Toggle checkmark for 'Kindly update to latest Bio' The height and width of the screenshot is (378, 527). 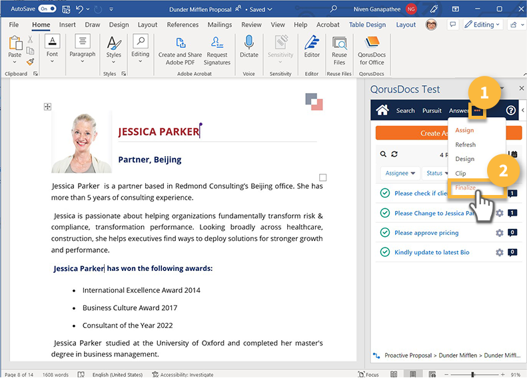click(x=384, y=252)
